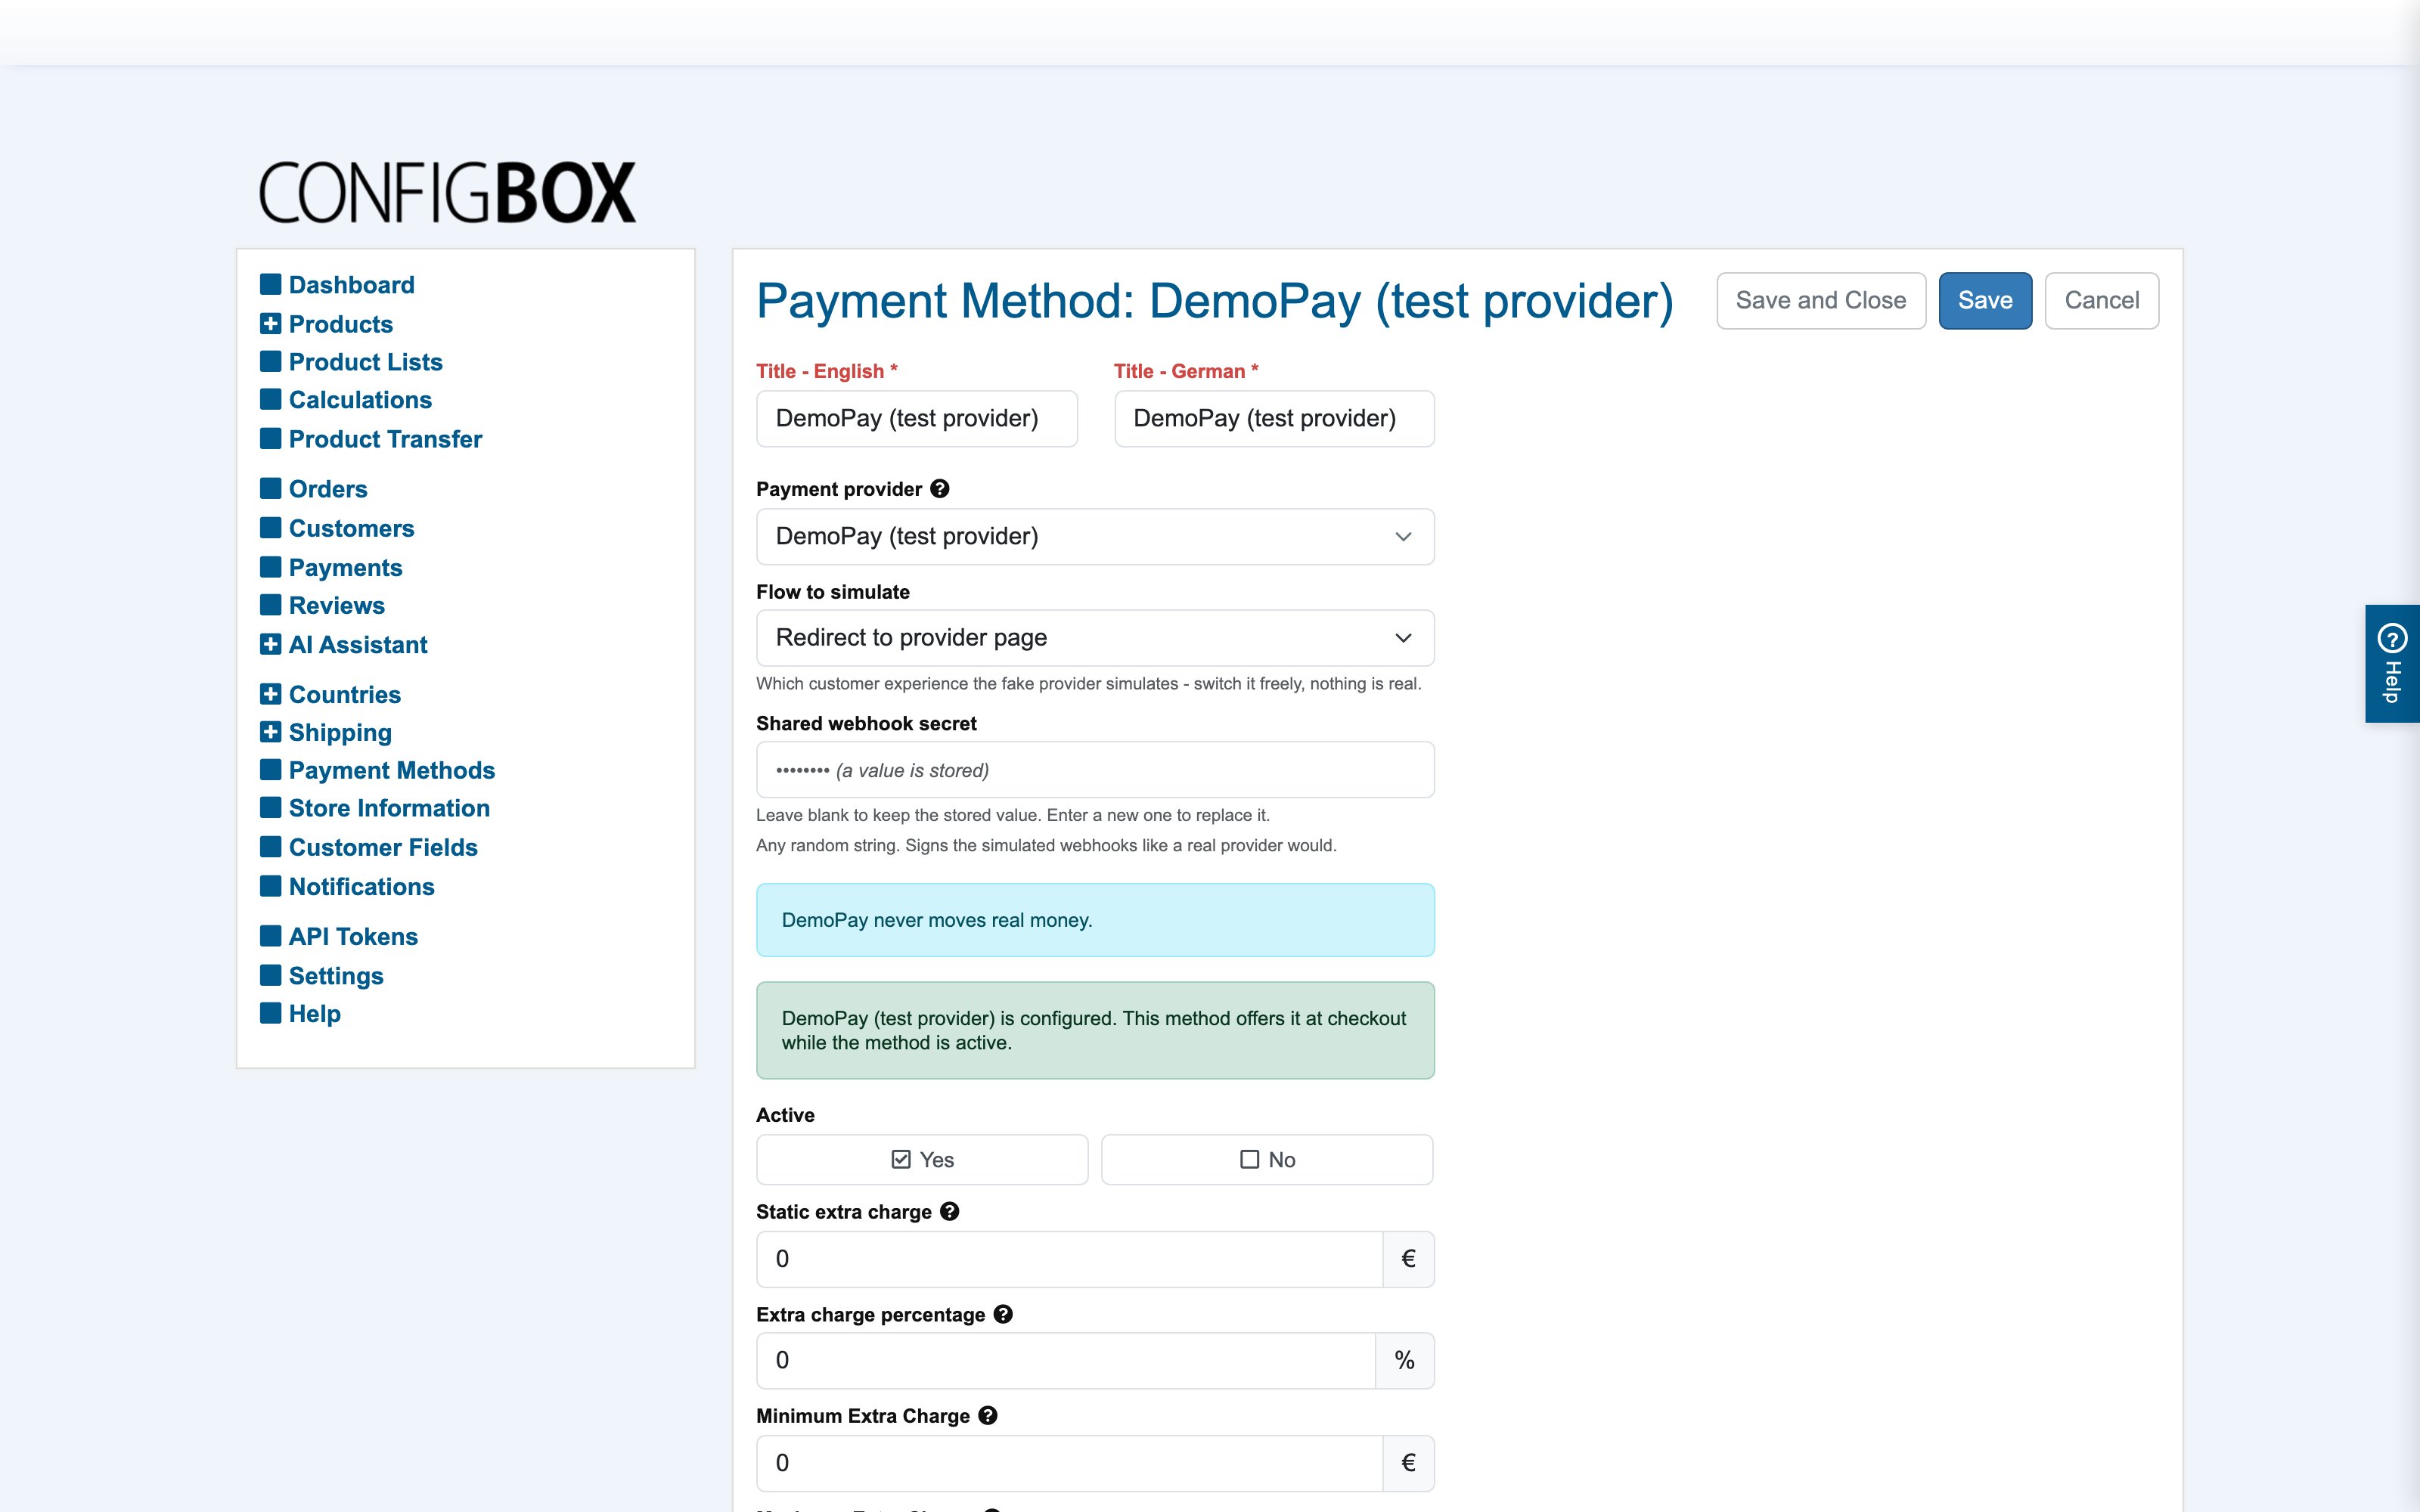Image resolution: width=2420 pixels, height=1512 pixels.
Task: Focus the Static extra charge input
Action: click(x=1070, y=1259)
